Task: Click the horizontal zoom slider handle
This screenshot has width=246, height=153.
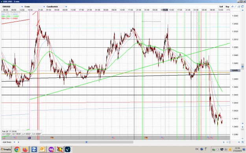Action: [230, 142]
